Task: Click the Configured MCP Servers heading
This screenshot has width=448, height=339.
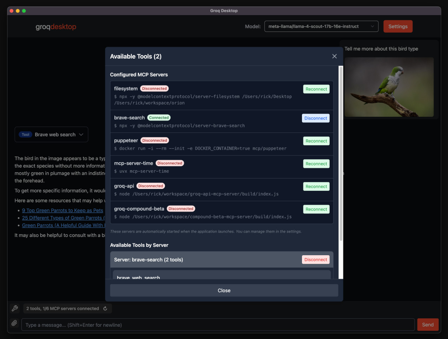Action: (139, 75)
